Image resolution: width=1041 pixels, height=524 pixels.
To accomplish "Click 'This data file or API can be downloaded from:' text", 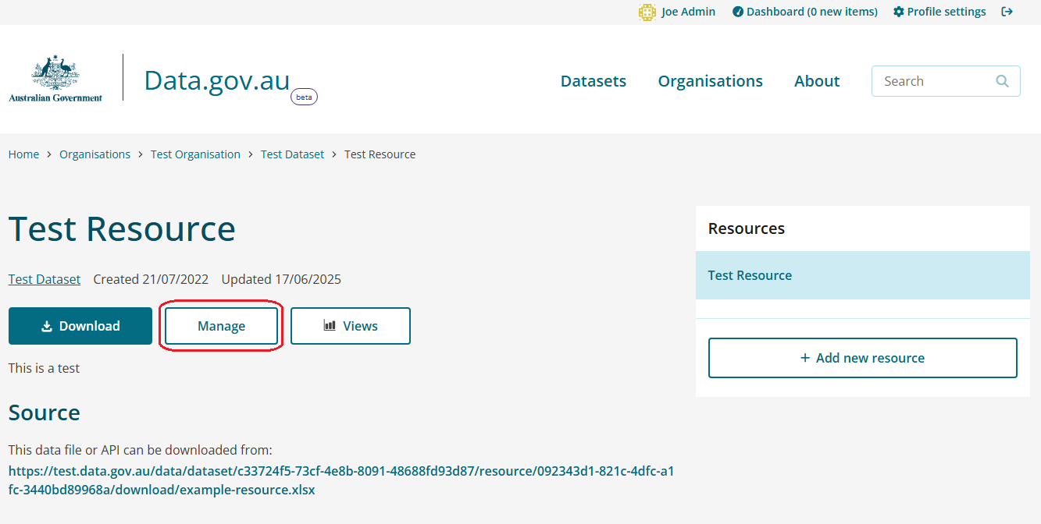I will (141, 450).
